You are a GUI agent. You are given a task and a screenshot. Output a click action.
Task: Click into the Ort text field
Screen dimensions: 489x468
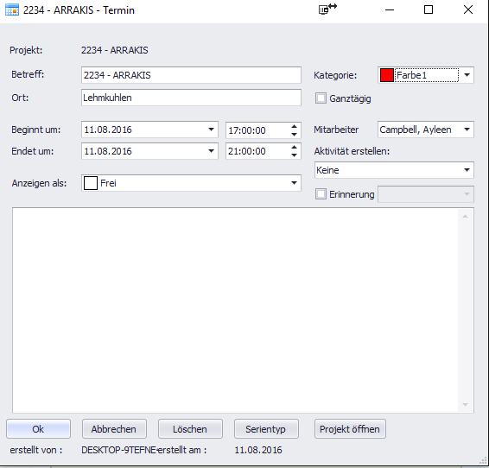pos(191,98)
